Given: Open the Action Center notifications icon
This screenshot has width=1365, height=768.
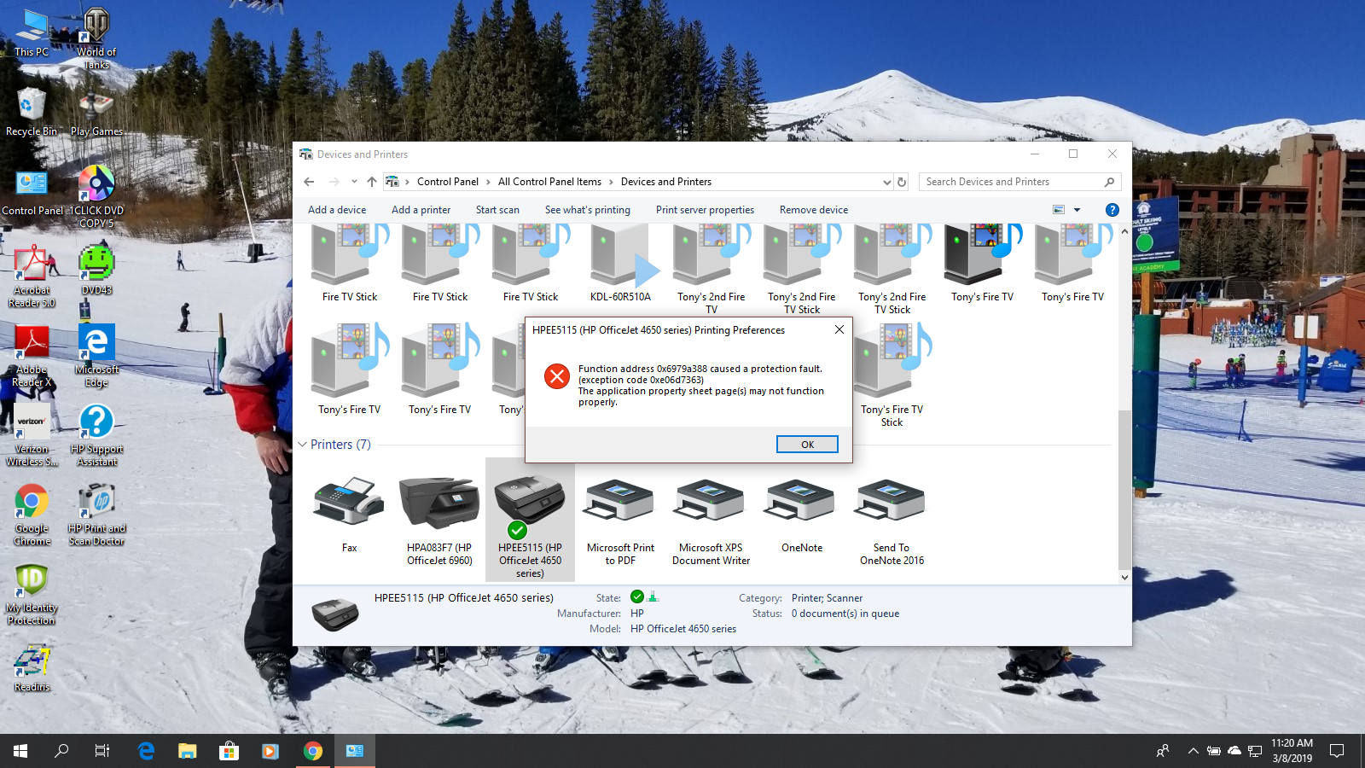Looking at the screenshot, I should coord(1337,751).
